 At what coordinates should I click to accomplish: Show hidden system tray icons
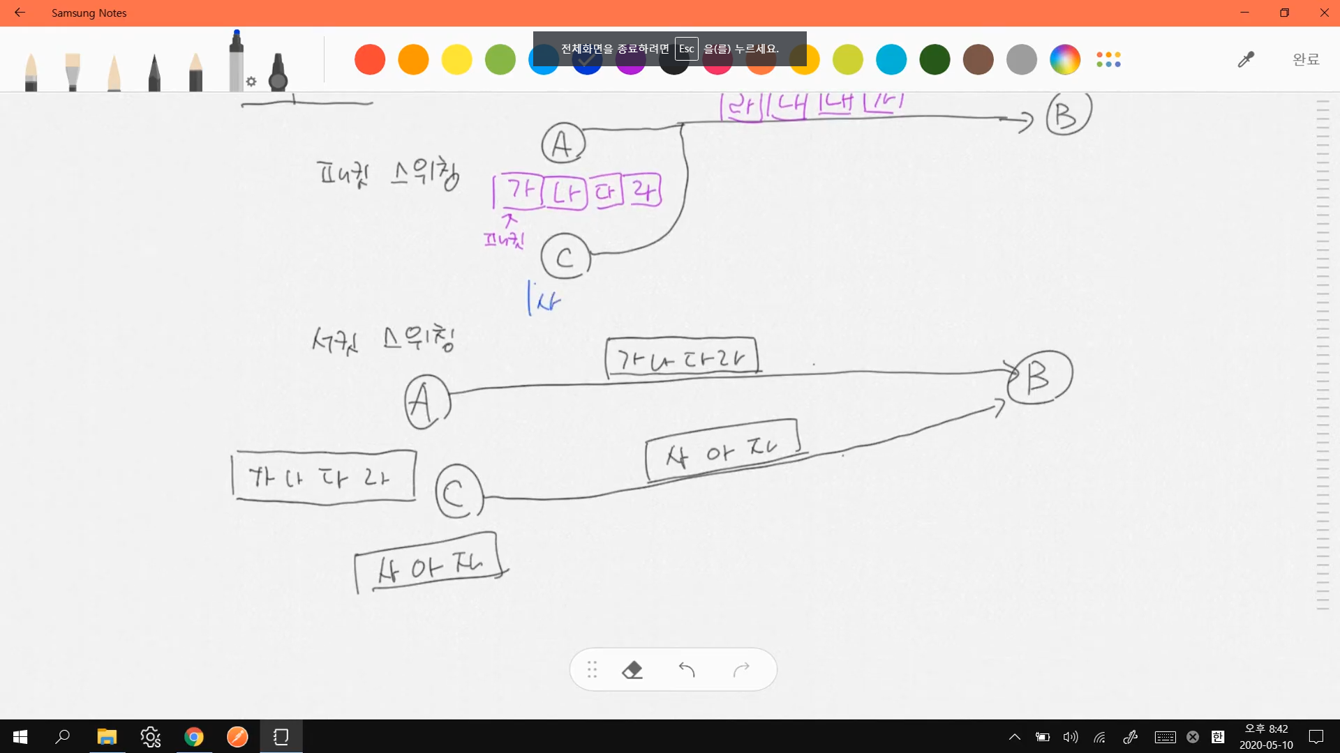(x=1015, y=737)
